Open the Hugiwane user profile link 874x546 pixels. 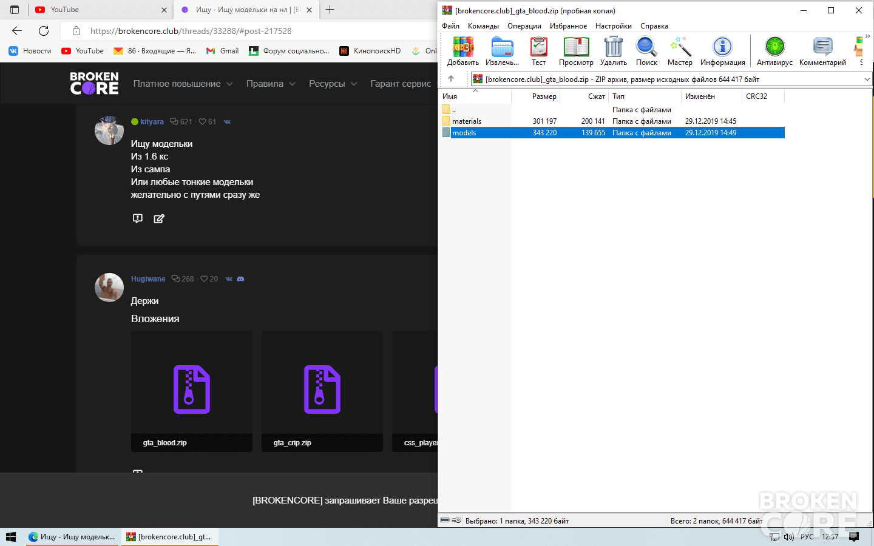(148, 279)
